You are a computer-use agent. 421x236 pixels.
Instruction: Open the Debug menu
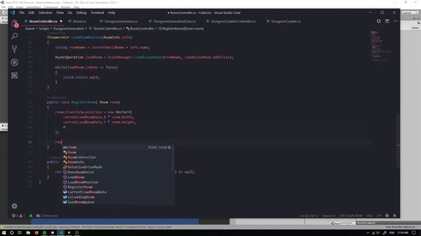[x=82, y=12]
